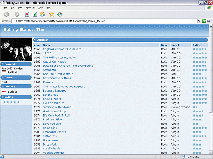Open the Favorites menu
Viewport: 213px width, 159px height.
click(x=30, y=7)
